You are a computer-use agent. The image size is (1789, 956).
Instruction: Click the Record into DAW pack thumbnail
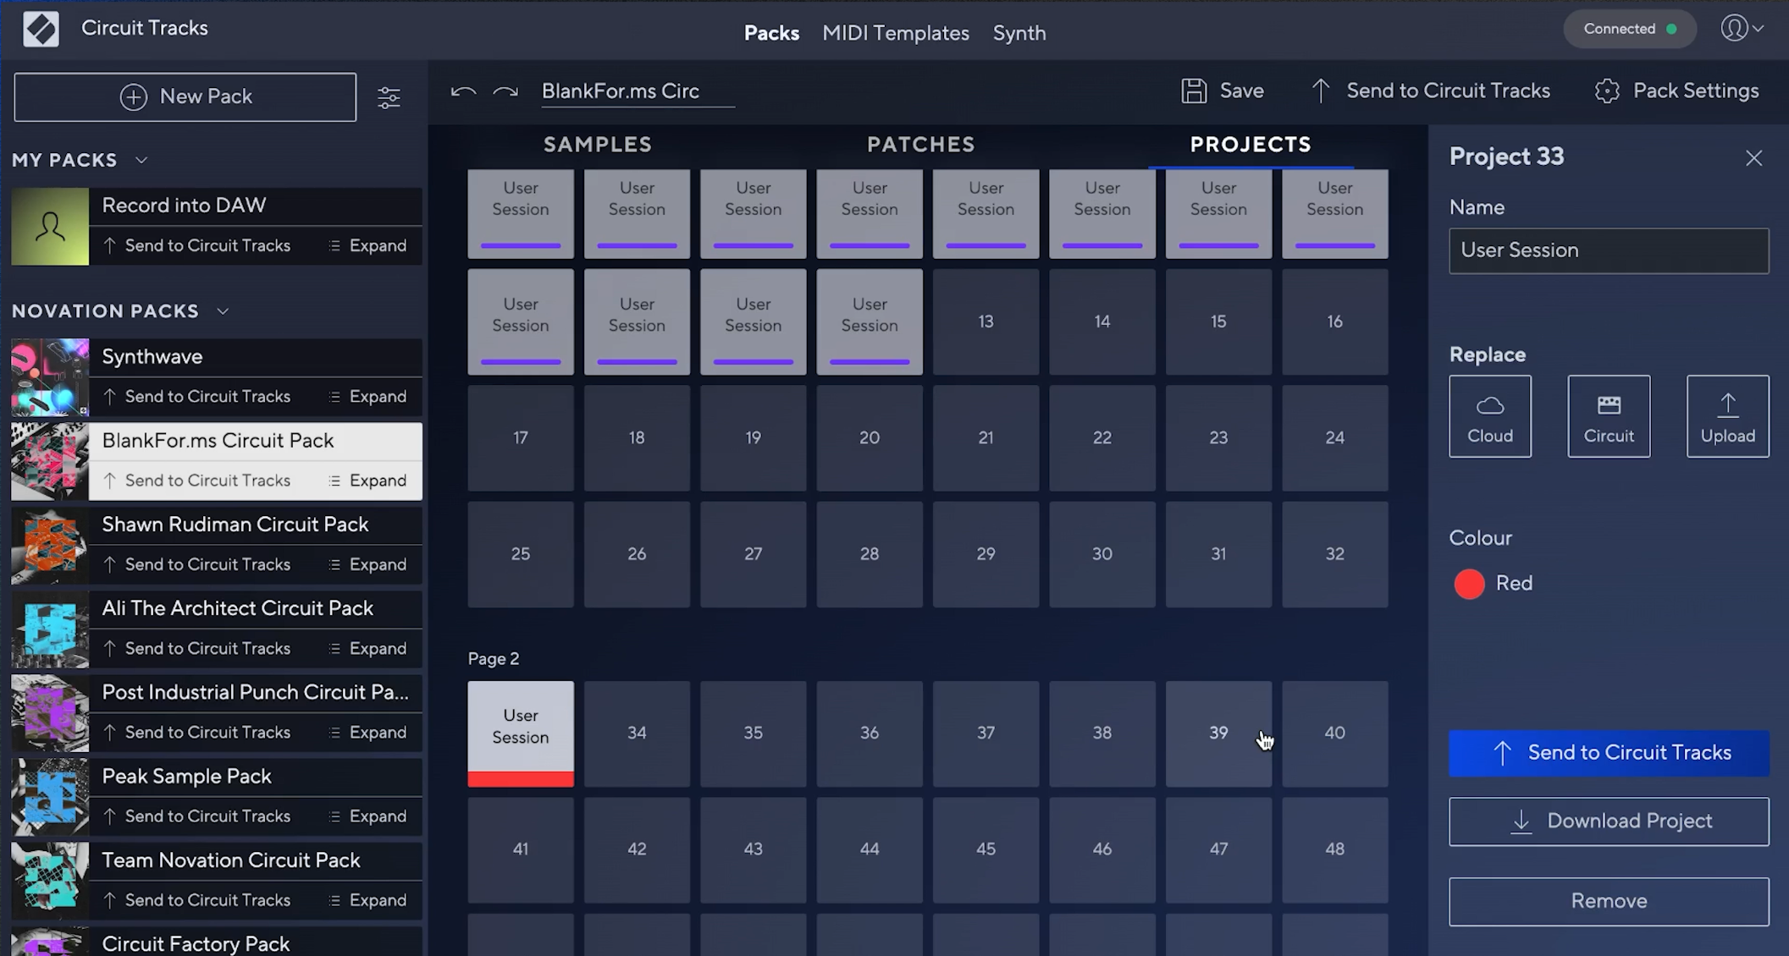(50, 227)
